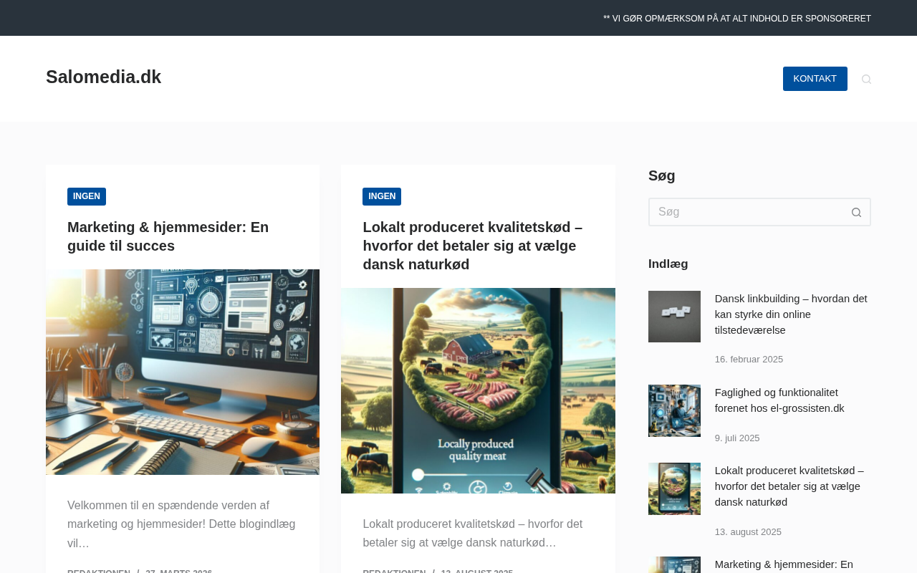Open 'Lokalt produceret kvalitetskød' main article title
This screenshot has height=573, width=917.
pyautogui.click(x=473, y=246)
